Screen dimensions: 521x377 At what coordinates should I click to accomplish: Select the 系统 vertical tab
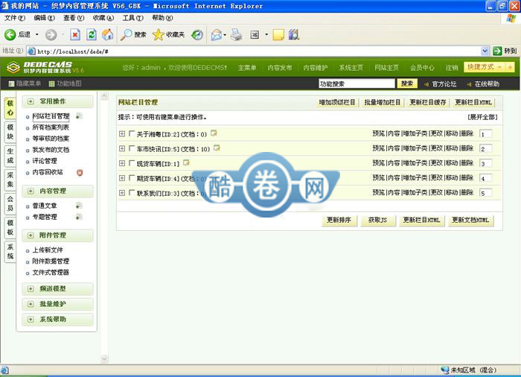[10, 252]
